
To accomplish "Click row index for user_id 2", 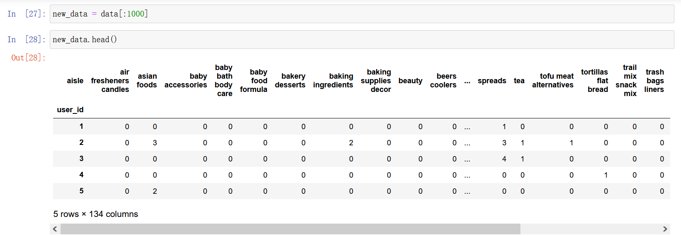I will 81,142.
